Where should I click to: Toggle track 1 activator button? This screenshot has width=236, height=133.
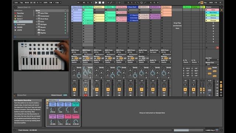(74, 89)
